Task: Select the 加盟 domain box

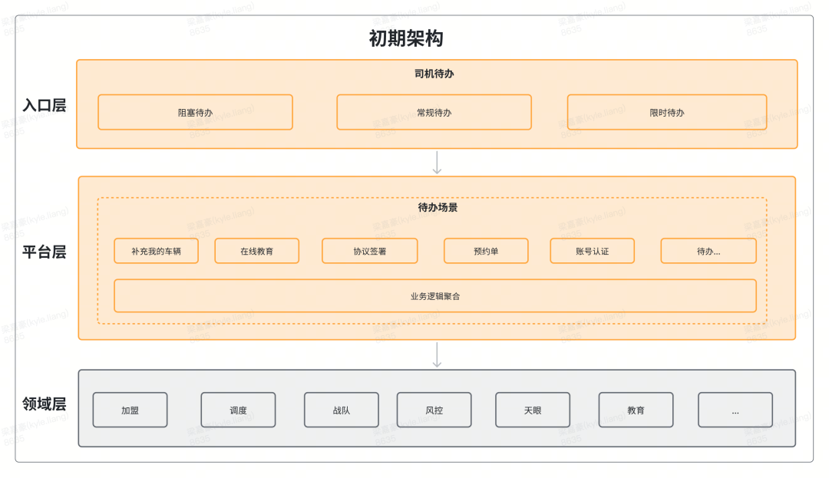Action: 130,410
